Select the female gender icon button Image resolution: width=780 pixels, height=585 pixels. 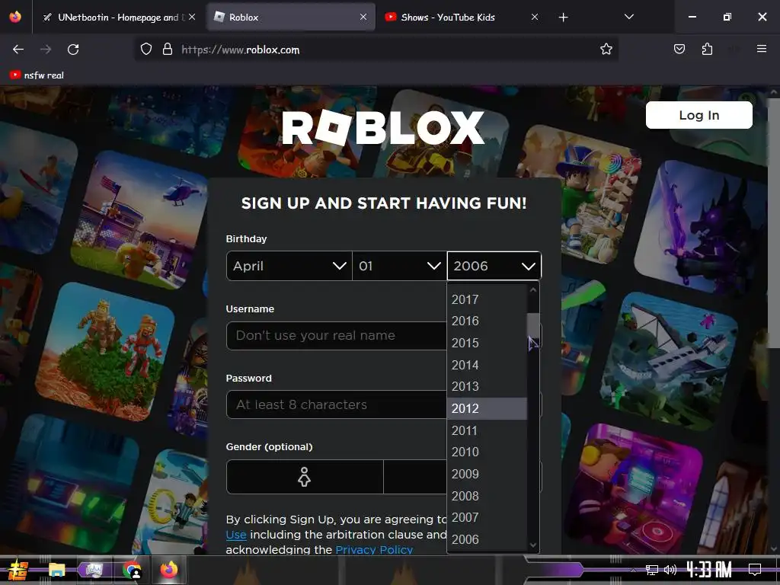[305, 477]
